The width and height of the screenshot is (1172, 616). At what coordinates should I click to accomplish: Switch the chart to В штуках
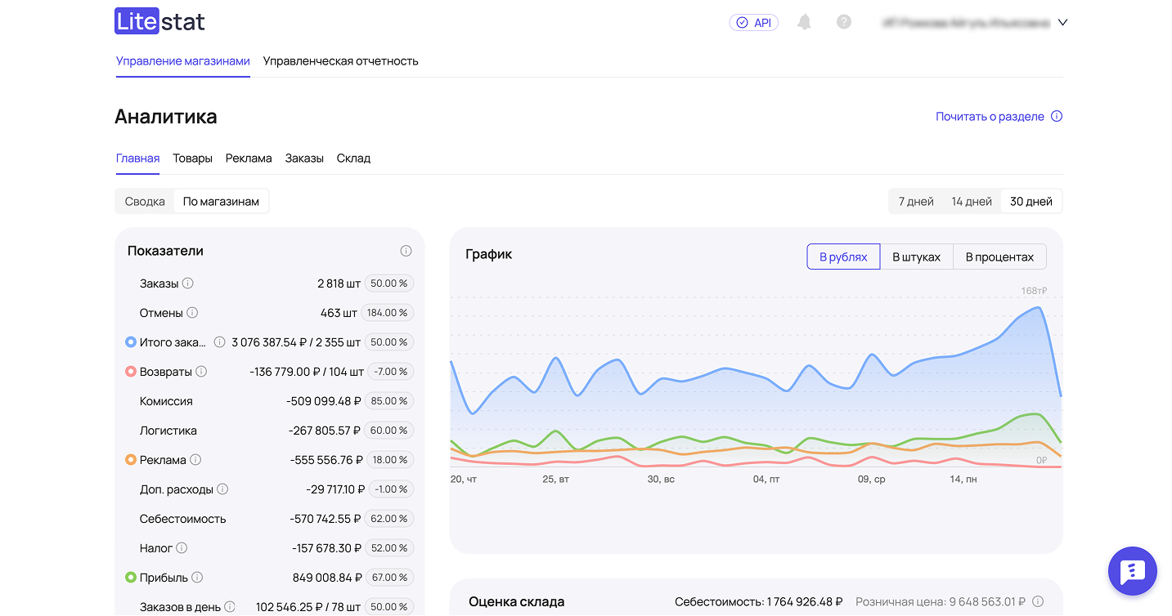click(916, 256)
